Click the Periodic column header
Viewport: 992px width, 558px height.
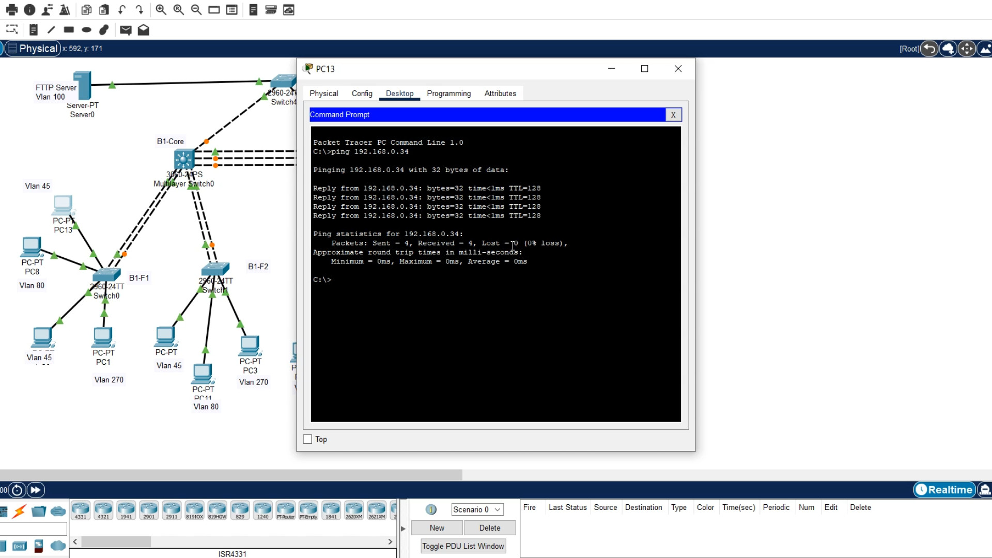point(776,507)
